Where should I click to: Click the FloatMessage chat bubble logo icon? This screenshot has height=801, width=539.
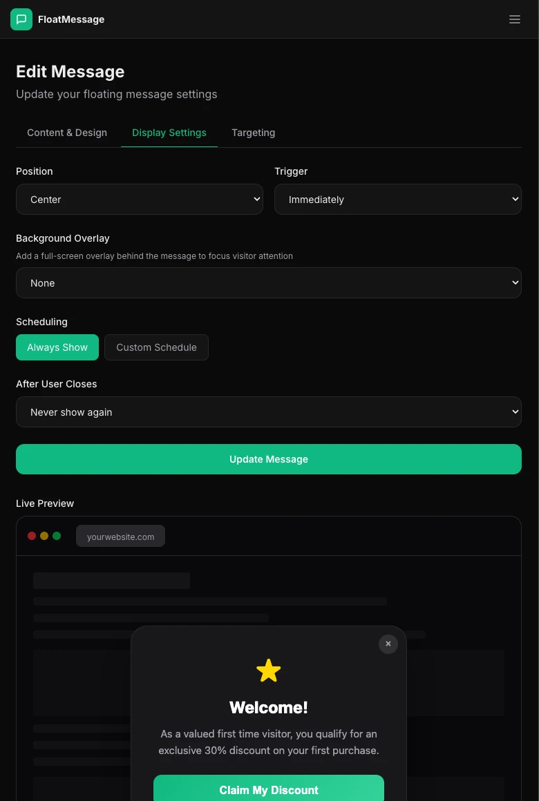coord(21,19)
